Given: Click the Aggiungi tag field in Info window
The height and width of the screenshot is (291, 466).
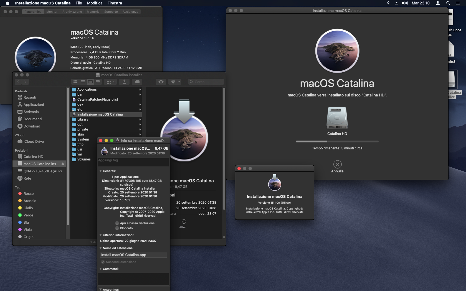Looking at the screenshot, I should [x=133, y=162].
